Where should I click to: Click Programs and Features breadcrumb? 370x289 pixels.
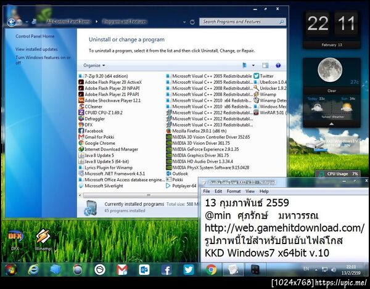(125, 22)
